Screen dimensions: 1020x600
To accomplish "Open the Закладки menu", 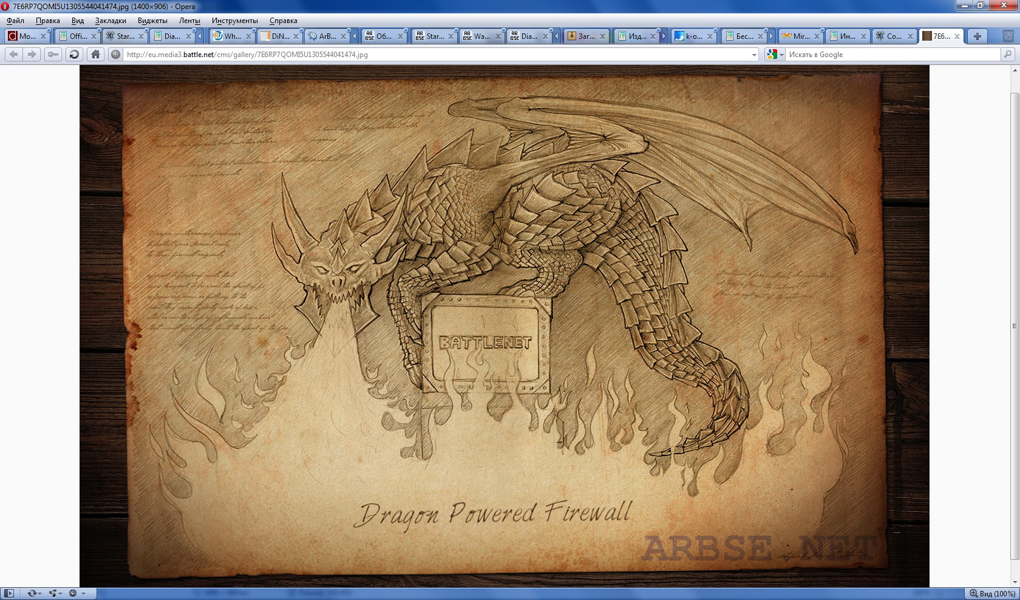I will click(110, 21).
